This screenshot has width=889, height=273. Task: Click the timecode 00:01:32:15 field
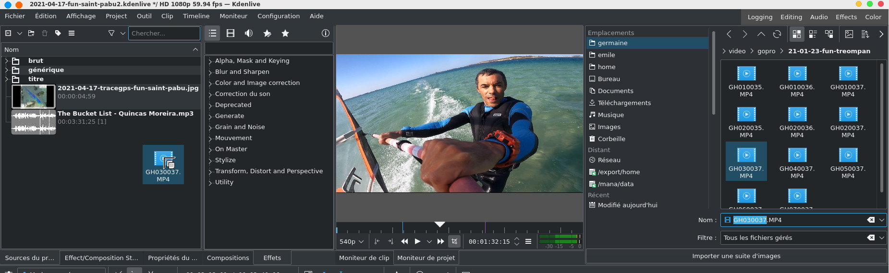coord(489,241)
